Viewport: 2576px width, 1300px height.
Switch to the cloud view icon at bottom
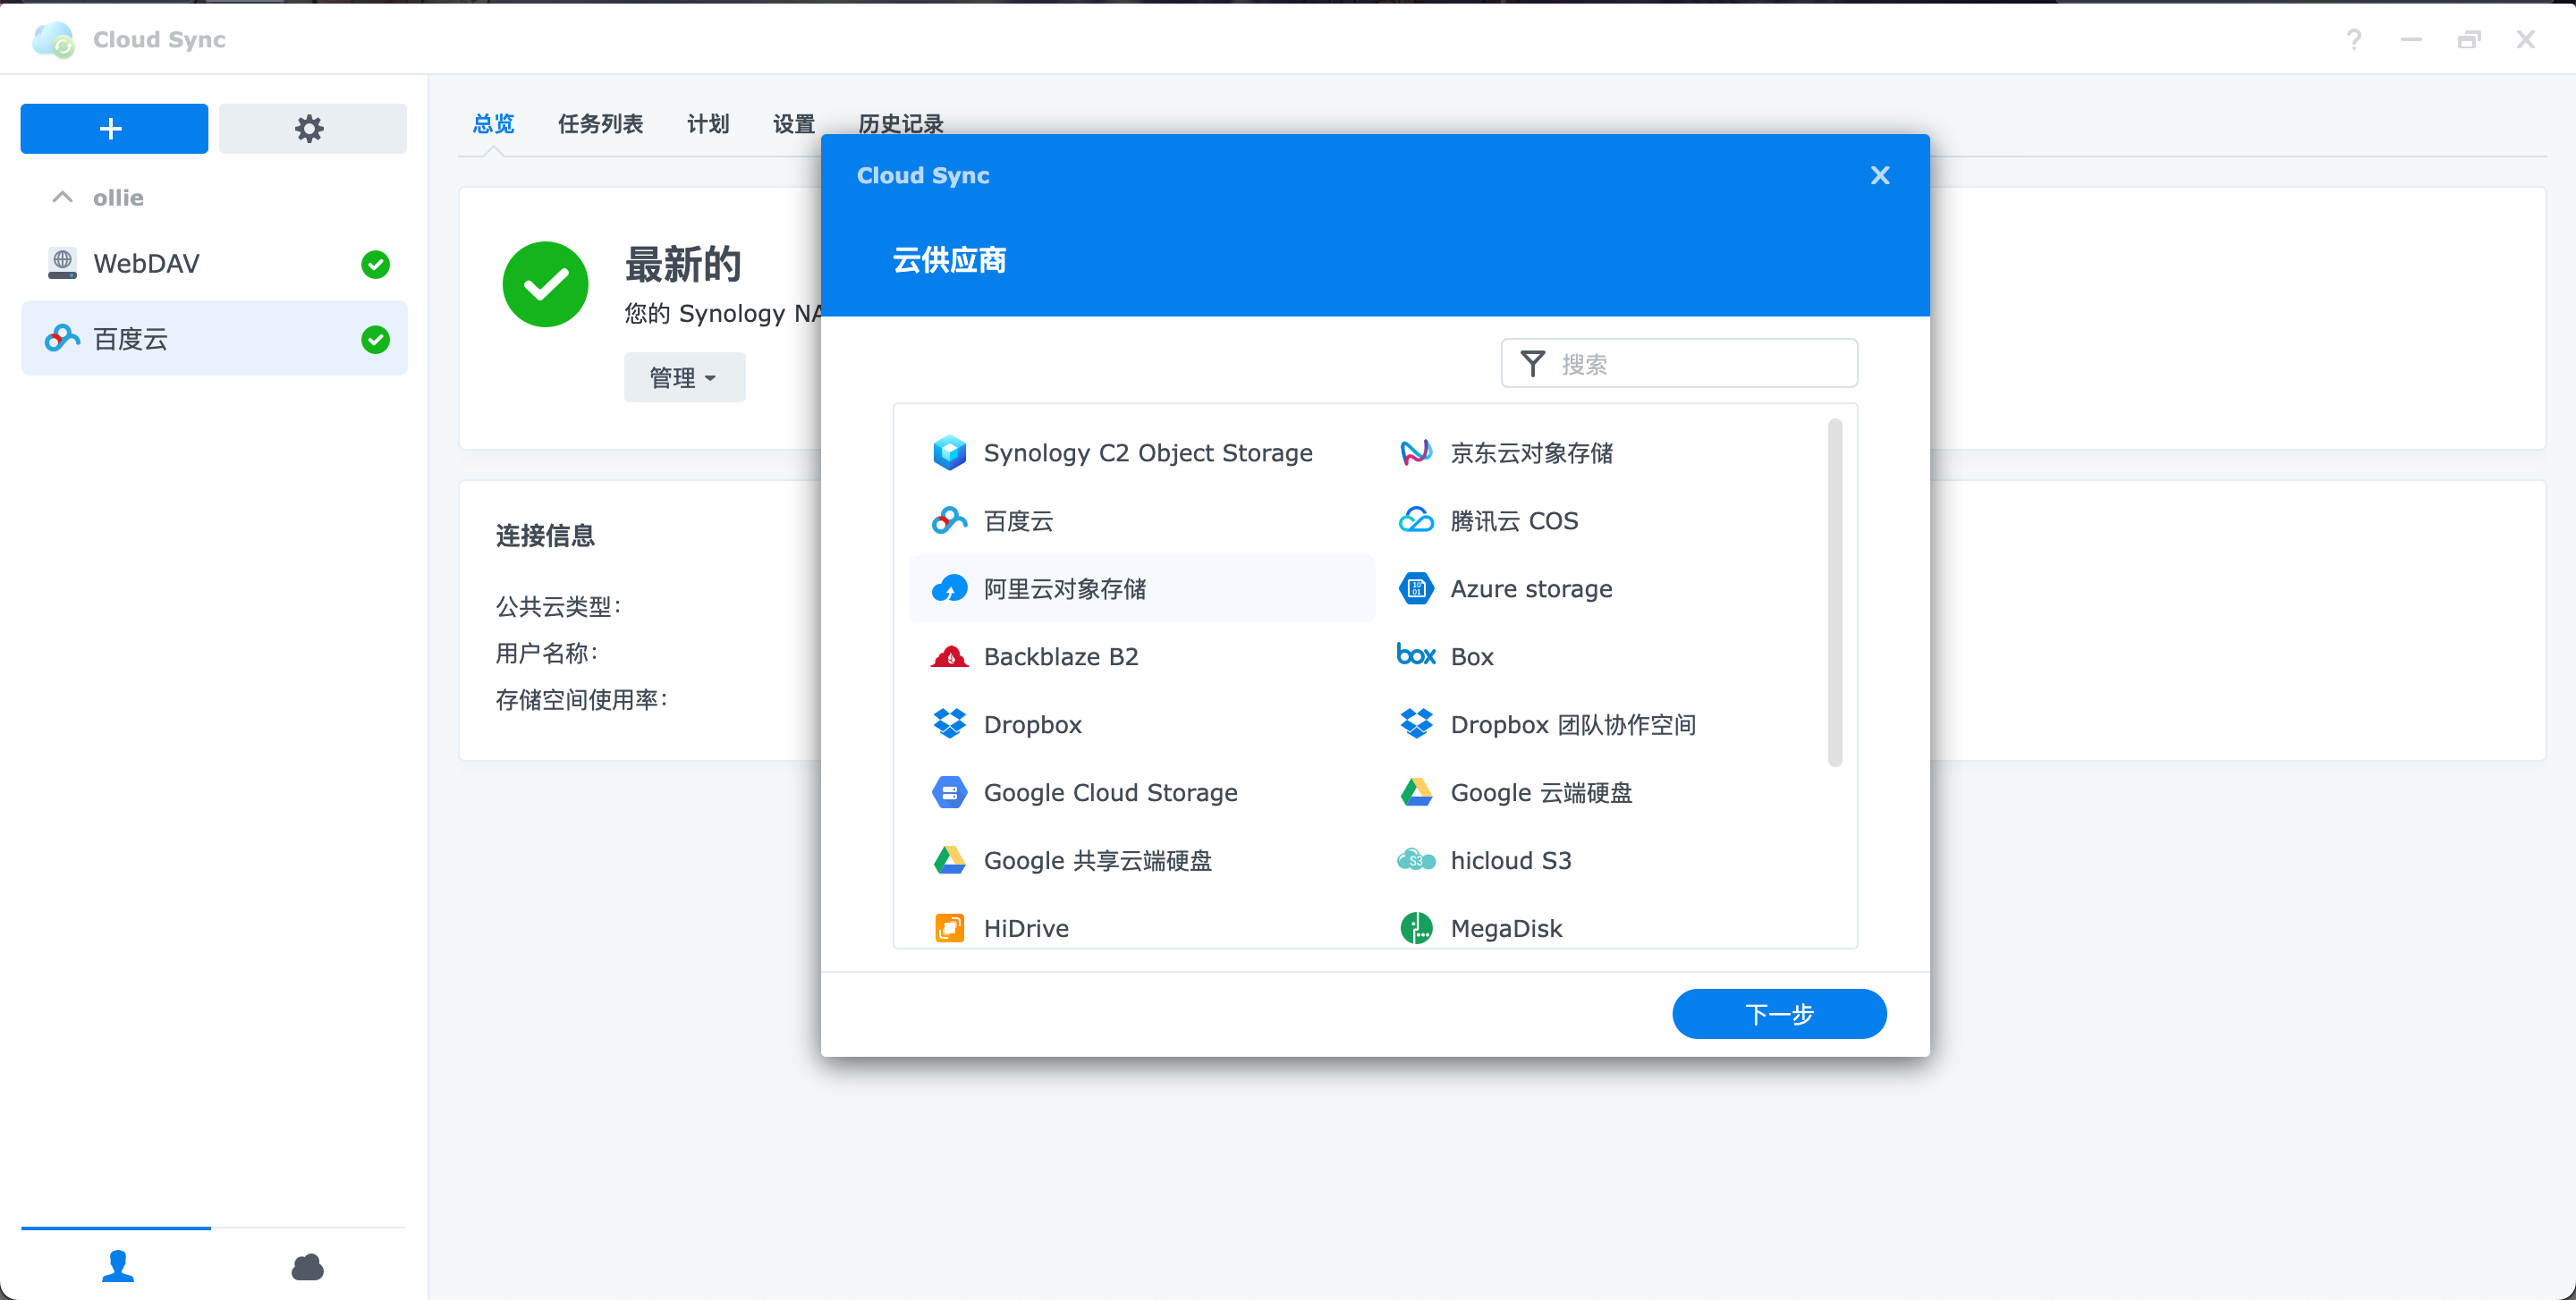[x=307, y=1267]
